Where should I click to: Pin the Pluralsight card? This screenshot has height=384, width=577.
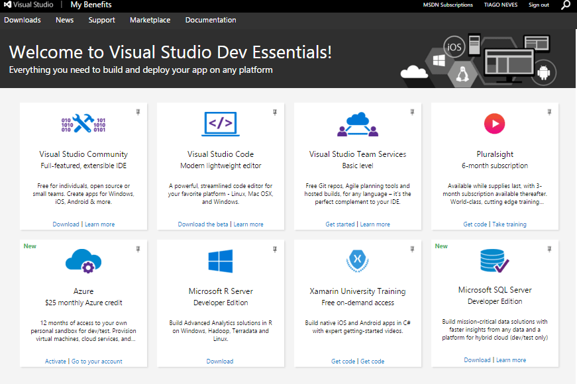pyautogui.click(x=549, y=112)
